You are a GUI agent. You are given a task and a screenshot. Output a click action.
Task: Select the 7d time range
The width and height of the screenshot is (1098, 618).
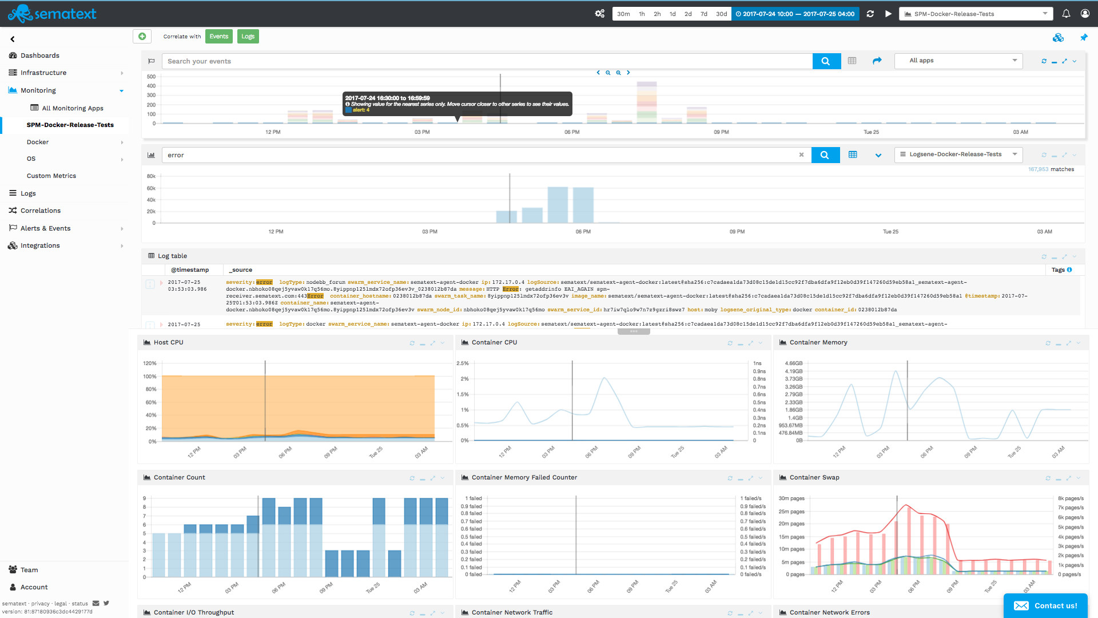[704, 14]
